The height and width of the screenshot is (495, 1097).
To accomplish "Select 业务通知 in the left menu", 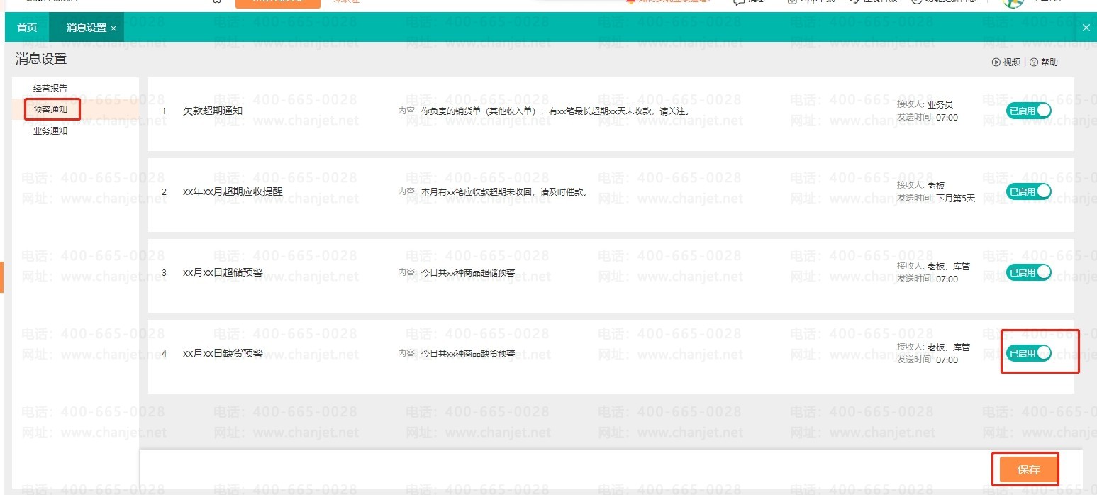I will (50, 130).
